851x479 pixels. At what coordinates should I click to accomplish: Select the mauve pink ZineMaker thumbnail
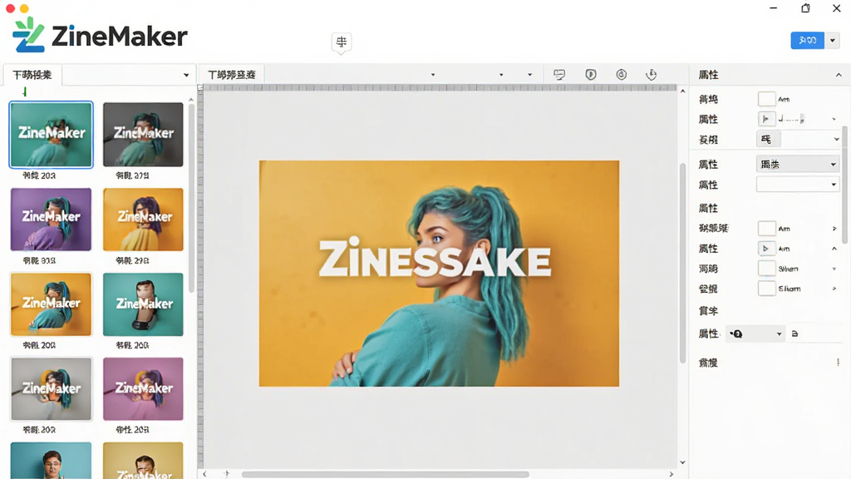point(143,389)
